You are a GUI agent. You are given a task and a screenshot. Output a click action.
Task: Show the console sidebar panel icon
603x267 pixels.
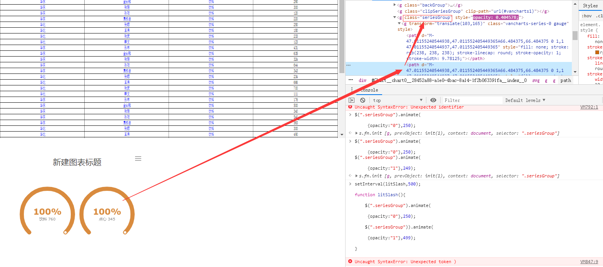tap(351, 100)
